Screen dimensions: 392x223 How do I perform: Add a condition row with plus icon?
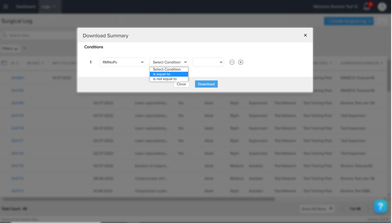(241, 62)
